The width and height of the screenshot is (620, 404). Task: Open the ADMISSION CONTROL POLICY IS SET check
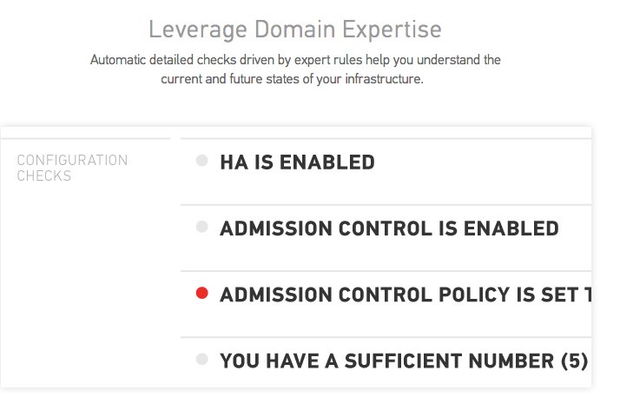[406, 295]
